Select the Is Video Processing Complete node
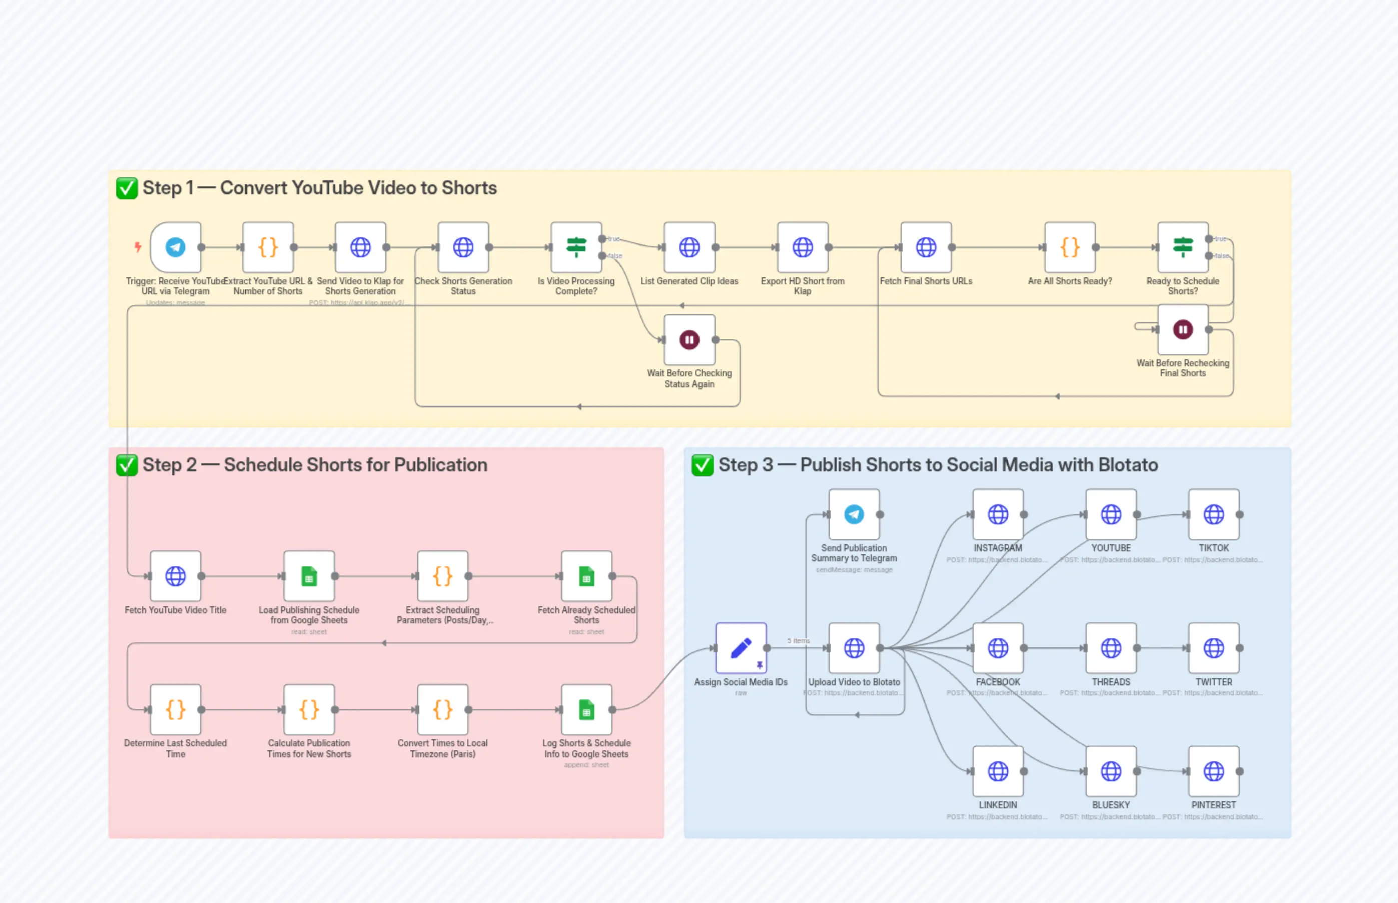 coord(576,247)
